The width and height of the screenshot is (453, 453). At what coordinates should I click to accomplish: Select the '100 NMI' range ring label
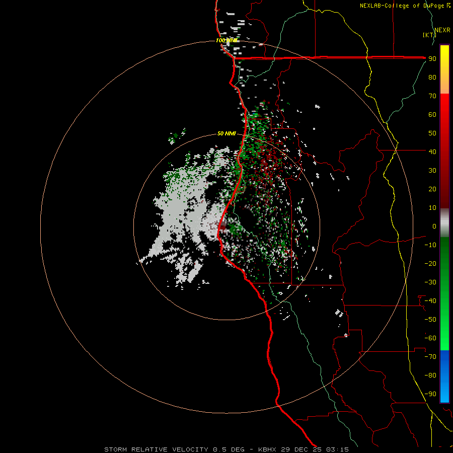tap(226, 40)
